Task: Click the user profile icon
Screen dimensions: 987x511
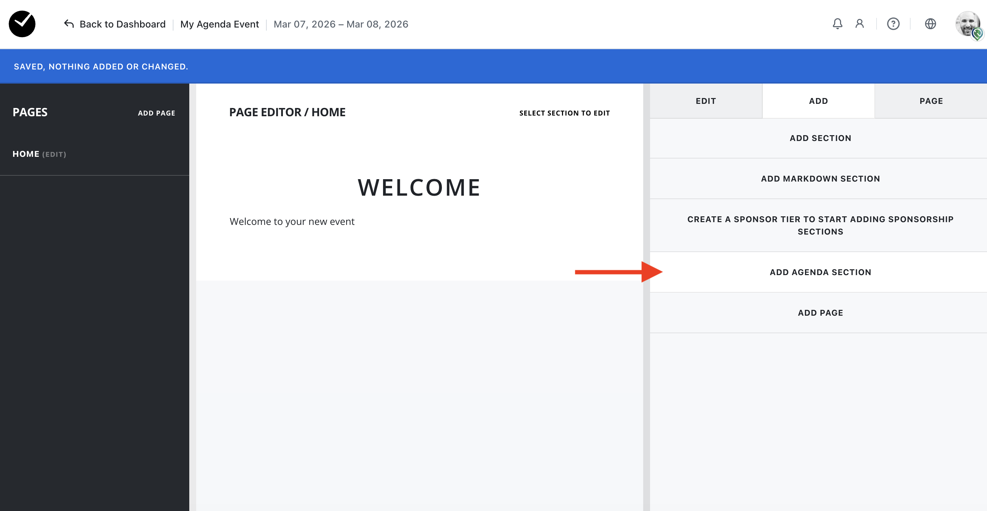Action: (x=859, y=24)
